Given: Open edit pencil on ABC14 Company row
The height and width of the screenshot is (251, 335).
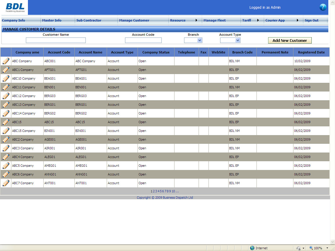Looking at the screenshot, I should 6,113.
